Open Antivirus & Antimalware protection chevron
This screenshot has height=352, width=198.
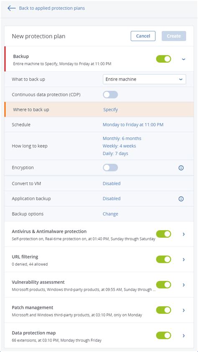click(x=184, y=234)
